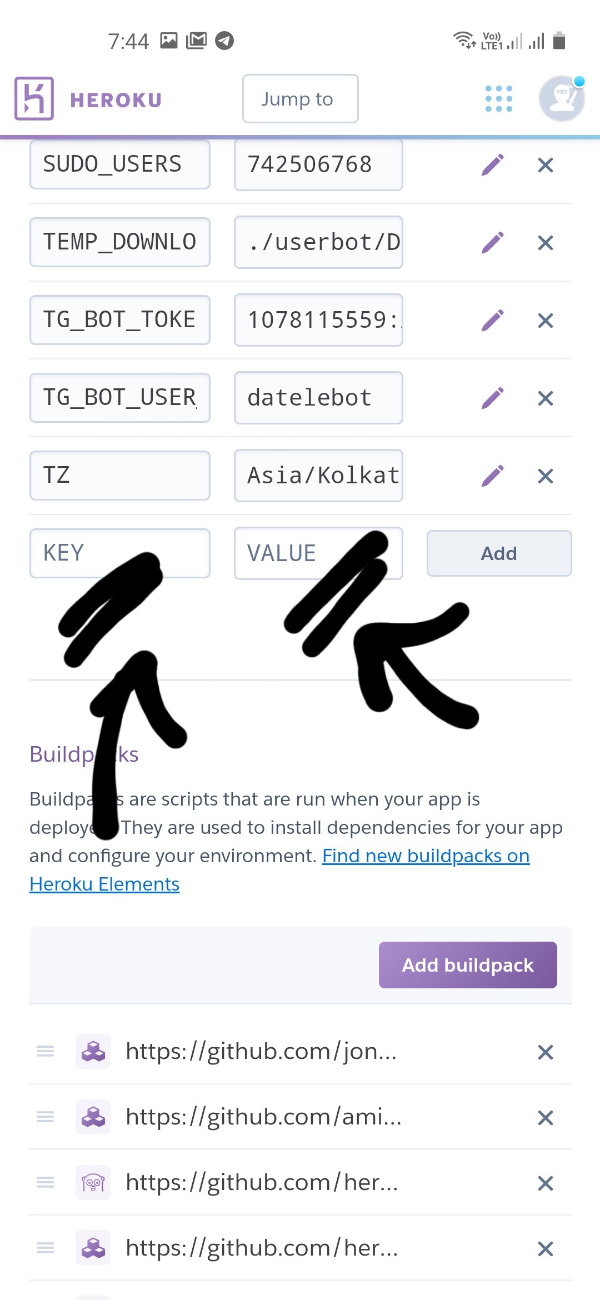Remove the datelebot TG_BOT_USER variable
Viewport: 600px width, 1300px height.
pyautogui.click(x=546, y=398)
